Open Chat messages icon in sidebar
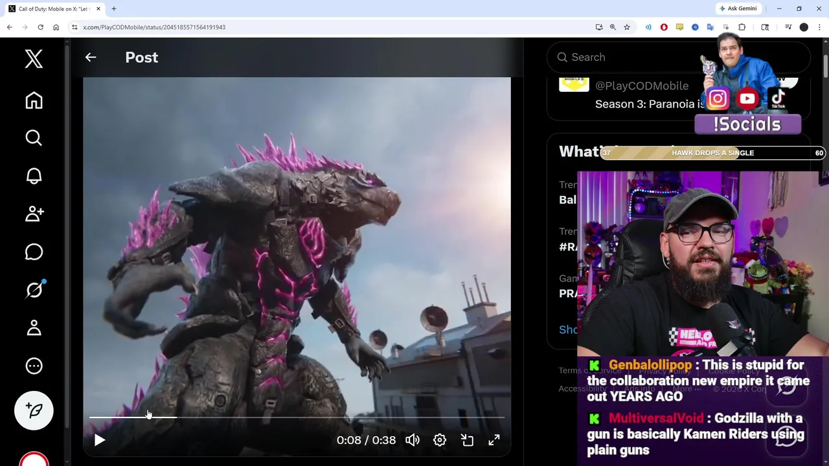 [34, 252]
